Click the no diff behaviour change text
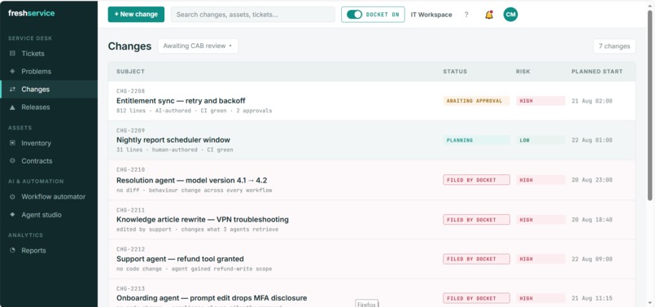The width and height of the screenshot is (656, 307). tap(195, 191)
